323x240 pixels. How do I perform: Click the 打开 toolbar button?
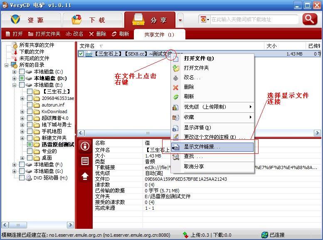[x=14, y=34]
